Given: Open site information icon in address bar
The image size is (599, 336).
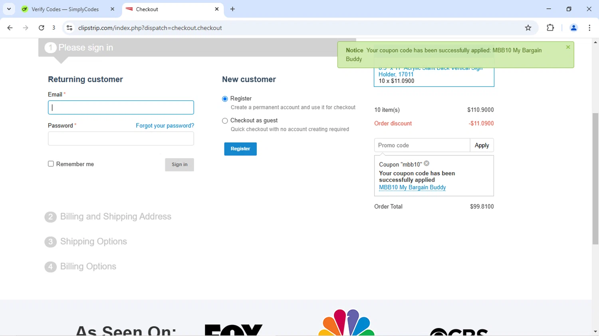Looking at the screenshot, I should (69, 28).
